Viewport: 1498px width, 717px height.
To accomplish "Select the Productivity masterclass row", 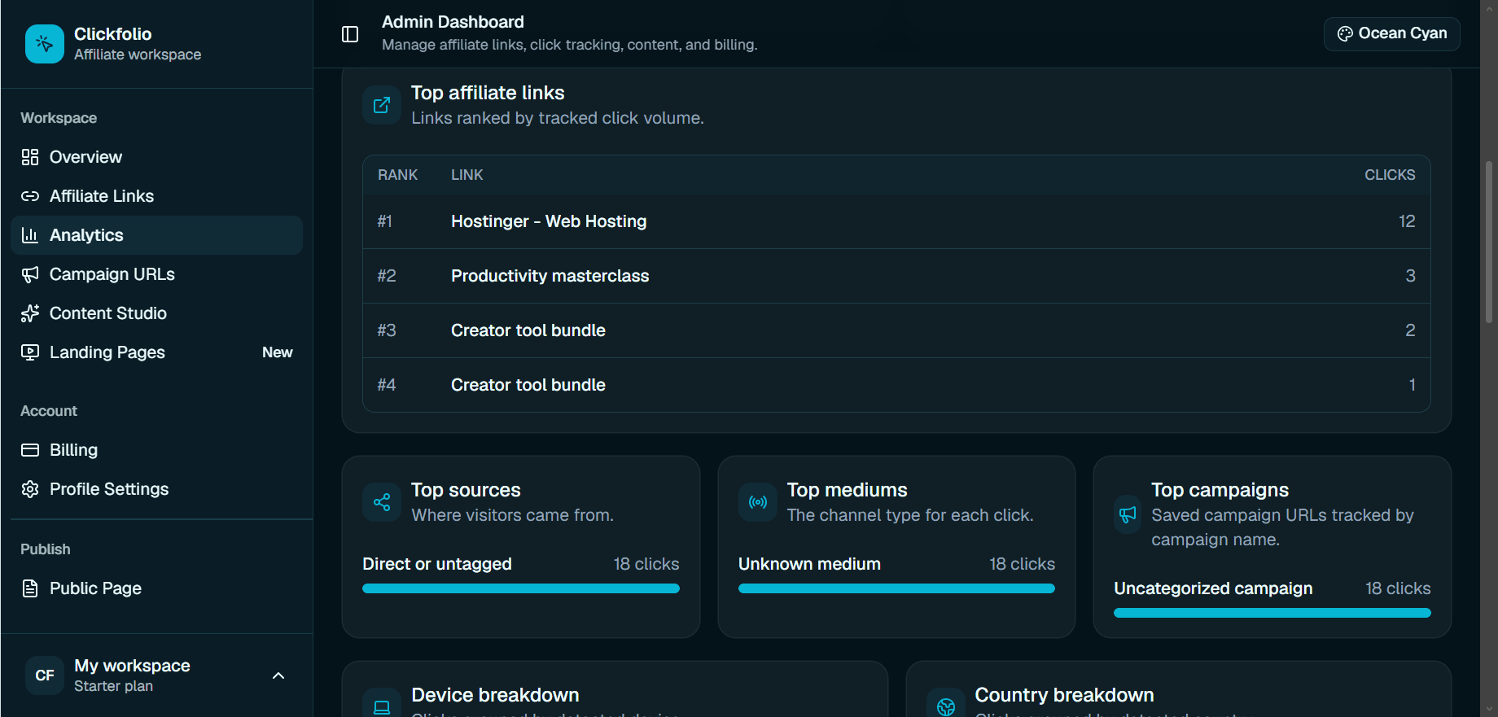I will click(896, 276).
